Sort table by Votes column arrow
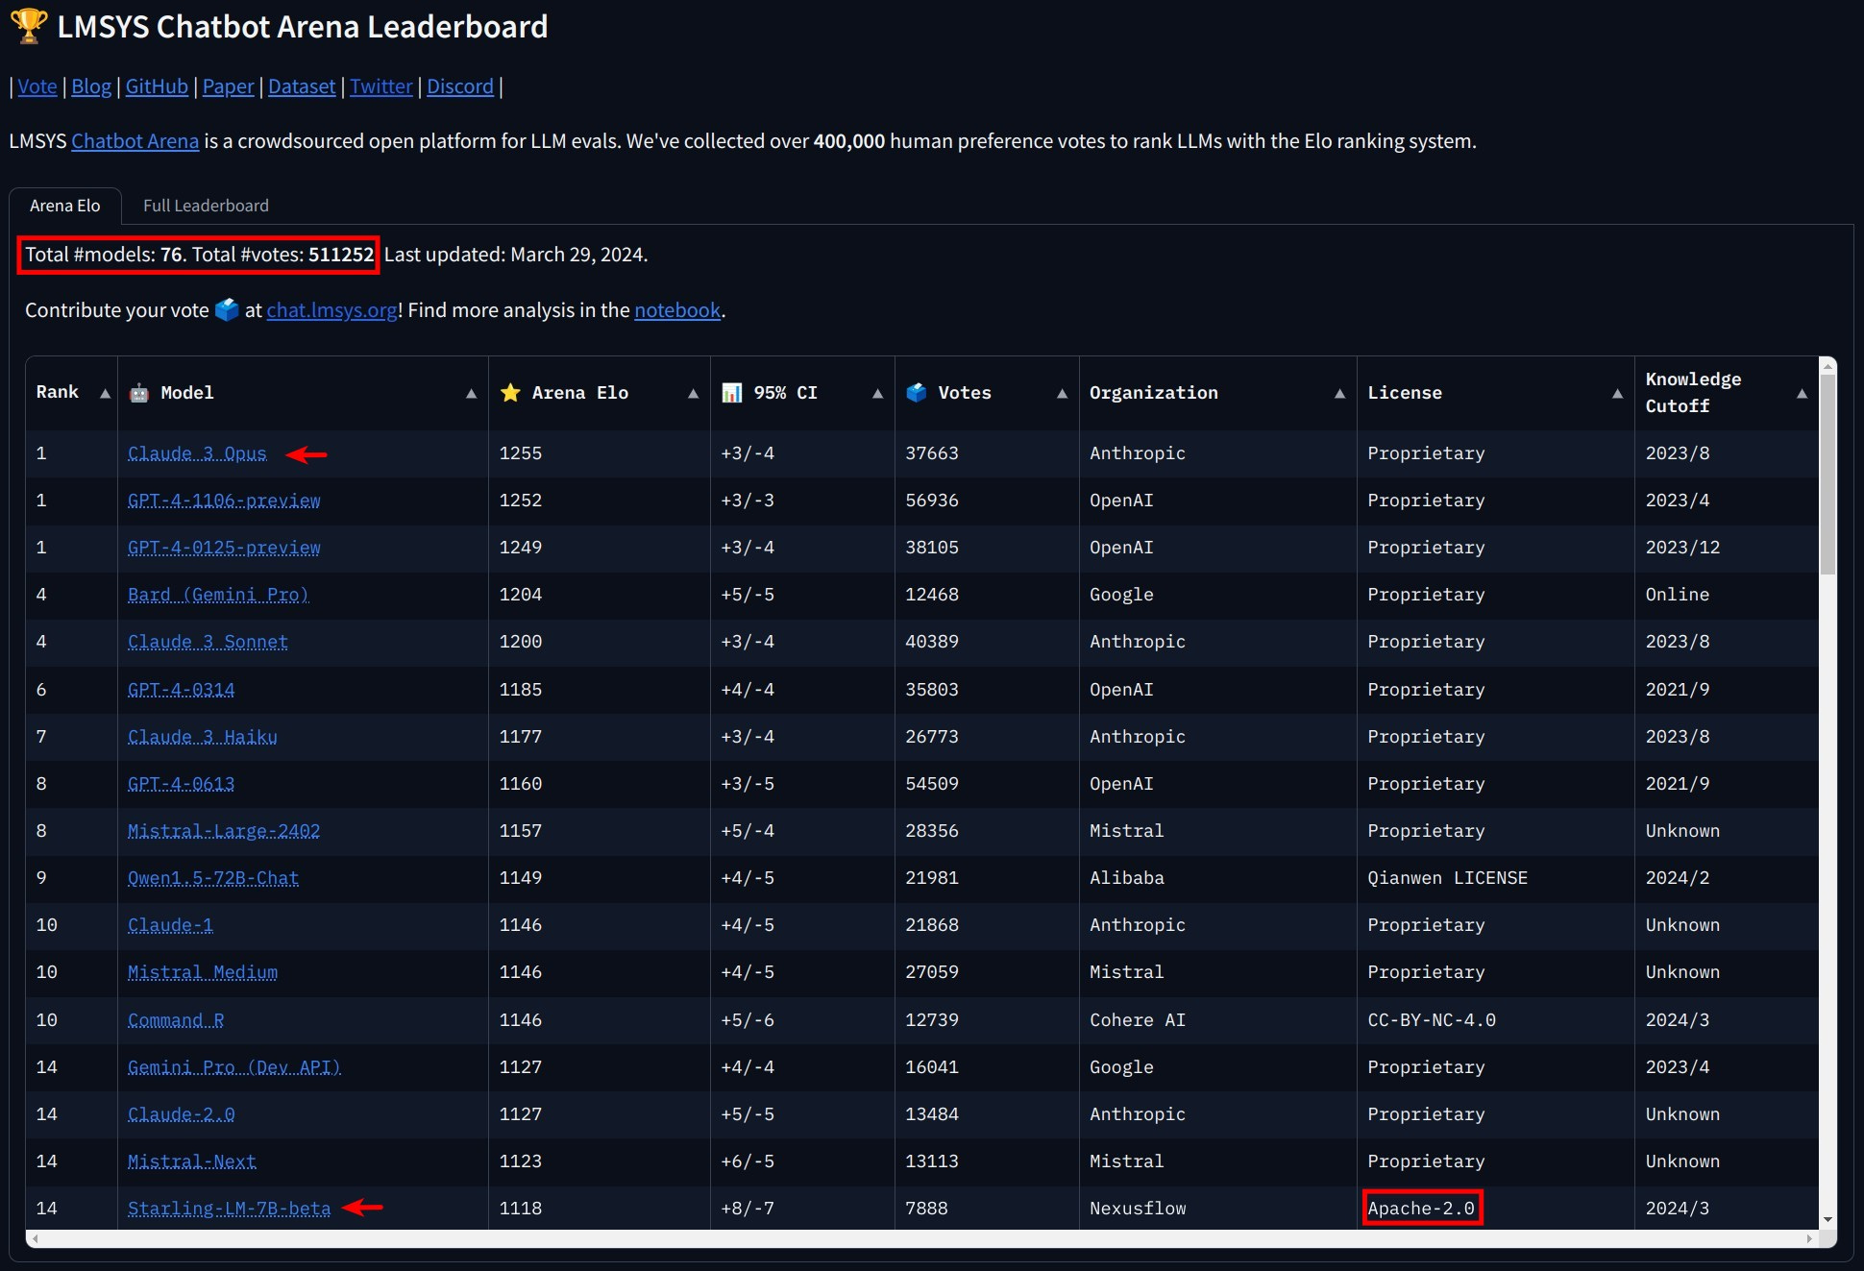This screenshot has height=1271, width=1864. (x=1062, y=394)
